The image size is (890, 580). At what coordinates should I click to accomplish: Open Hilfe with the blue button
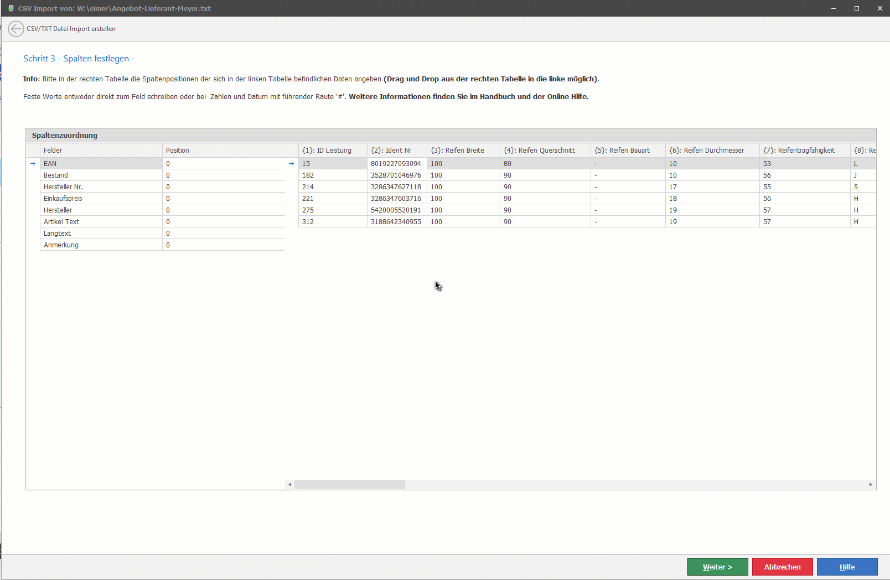[847, 567]
